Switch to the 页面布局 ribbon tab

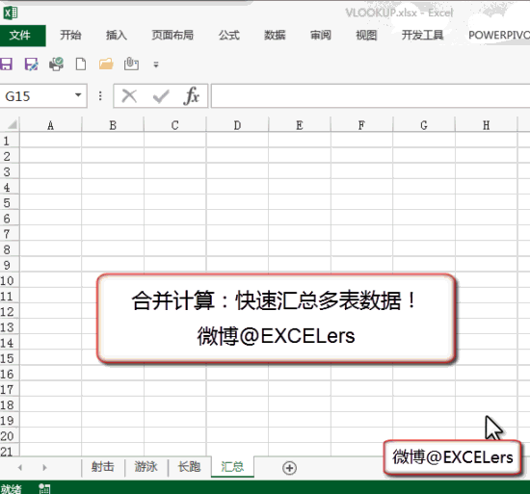[172, 35]
